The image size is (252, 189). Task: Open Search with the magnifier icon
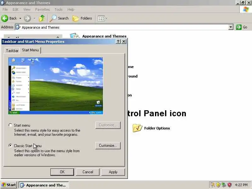[53, 18]
